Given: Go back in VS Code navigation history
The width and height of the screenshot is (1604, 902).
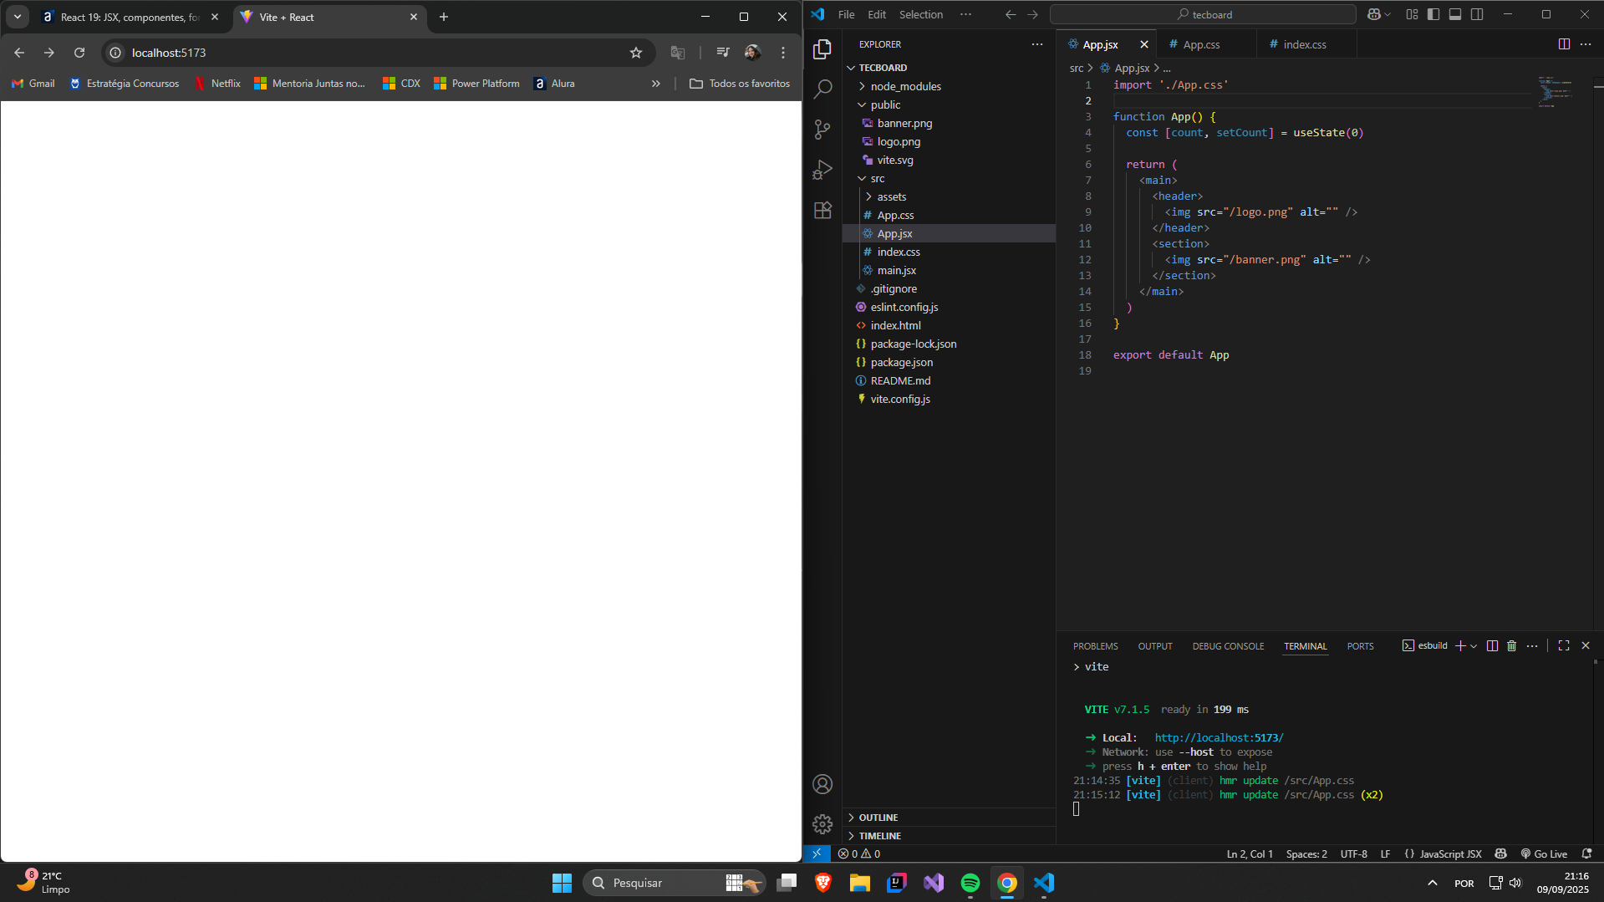Looking at the screenshot, I should (1011, 14).
